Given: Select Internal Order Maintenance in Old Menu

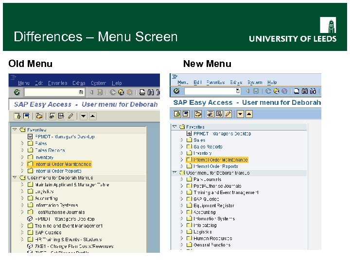Looking at the screenshot, I should (x=59, y=164).
